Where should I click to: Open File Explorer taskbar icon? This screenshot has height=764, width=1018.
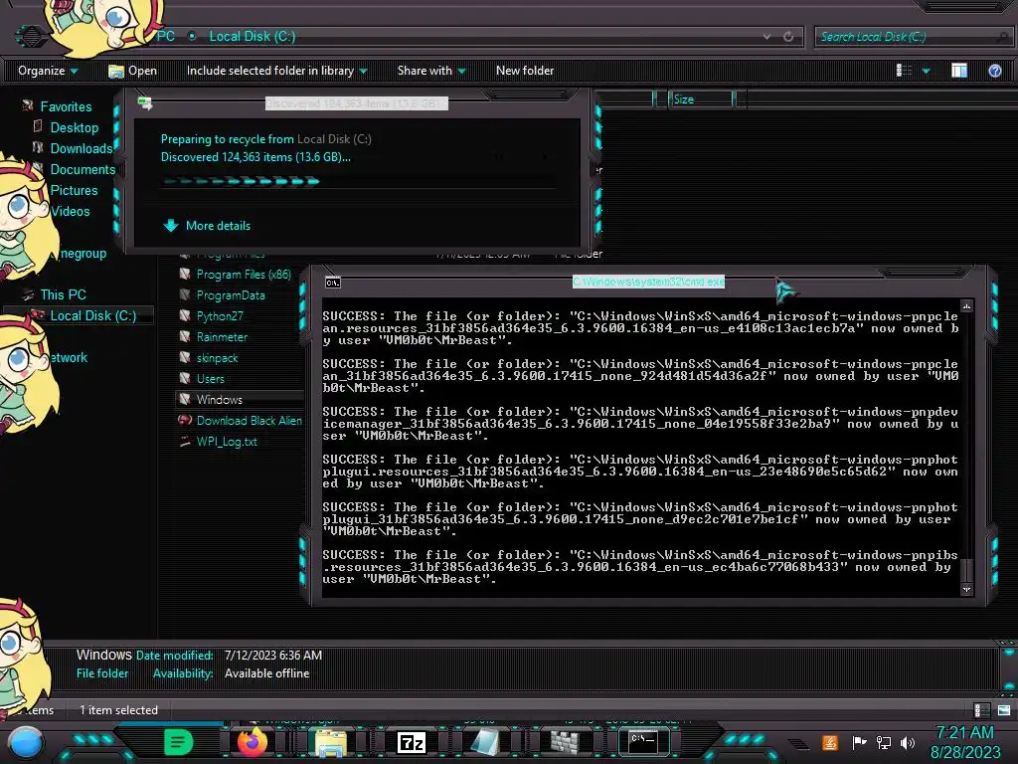(330, 742)
